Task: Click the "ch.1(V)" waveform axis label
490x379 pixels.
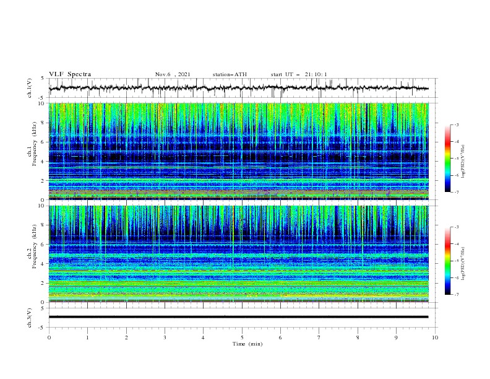Action: tap(30, 88)
